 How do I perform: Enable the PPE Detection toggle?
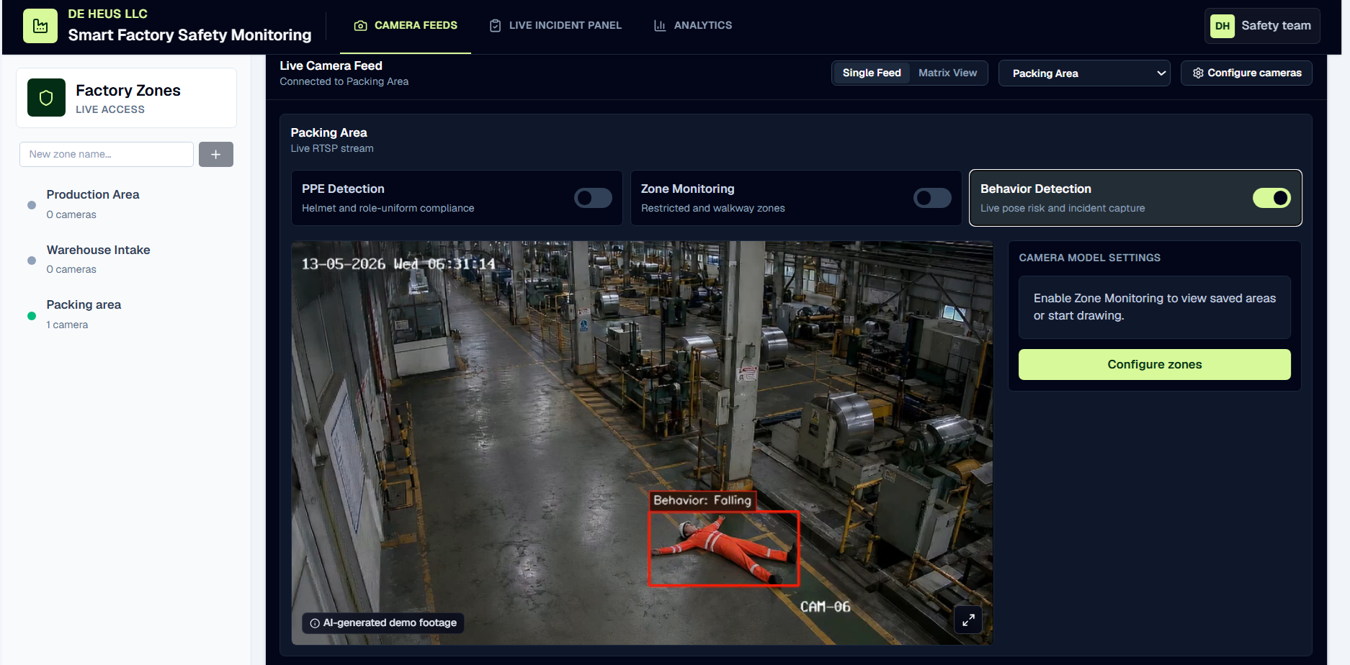click(x=593, y=198)
